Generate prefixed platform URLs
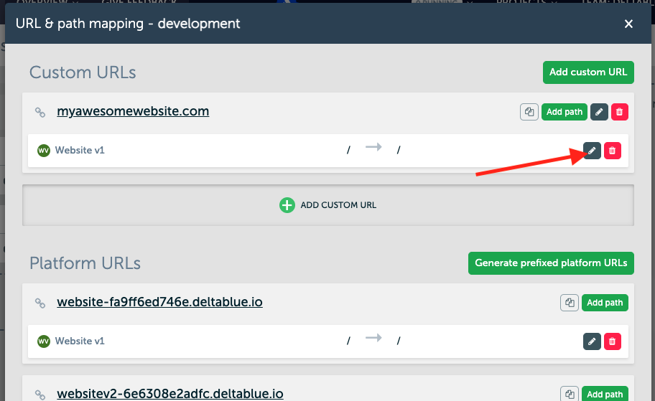This screenshot has width=655, height=401. (x=550, y=263)
